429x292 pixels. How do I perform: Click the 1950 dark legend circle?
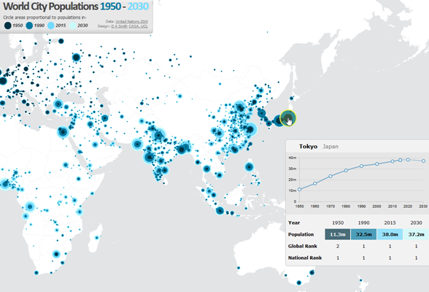tap(7, 26)
